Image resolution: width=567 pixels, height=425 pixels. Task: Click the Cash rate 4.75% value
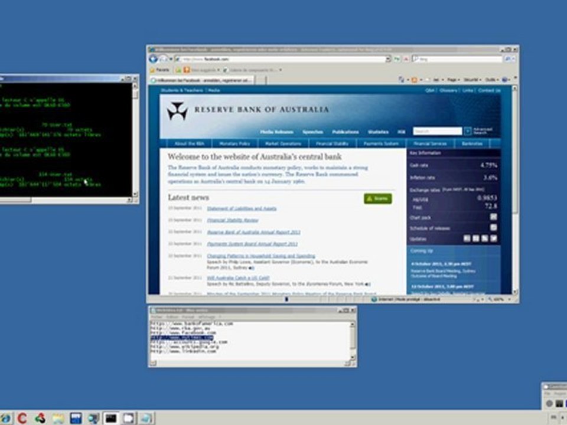(488, 165)
